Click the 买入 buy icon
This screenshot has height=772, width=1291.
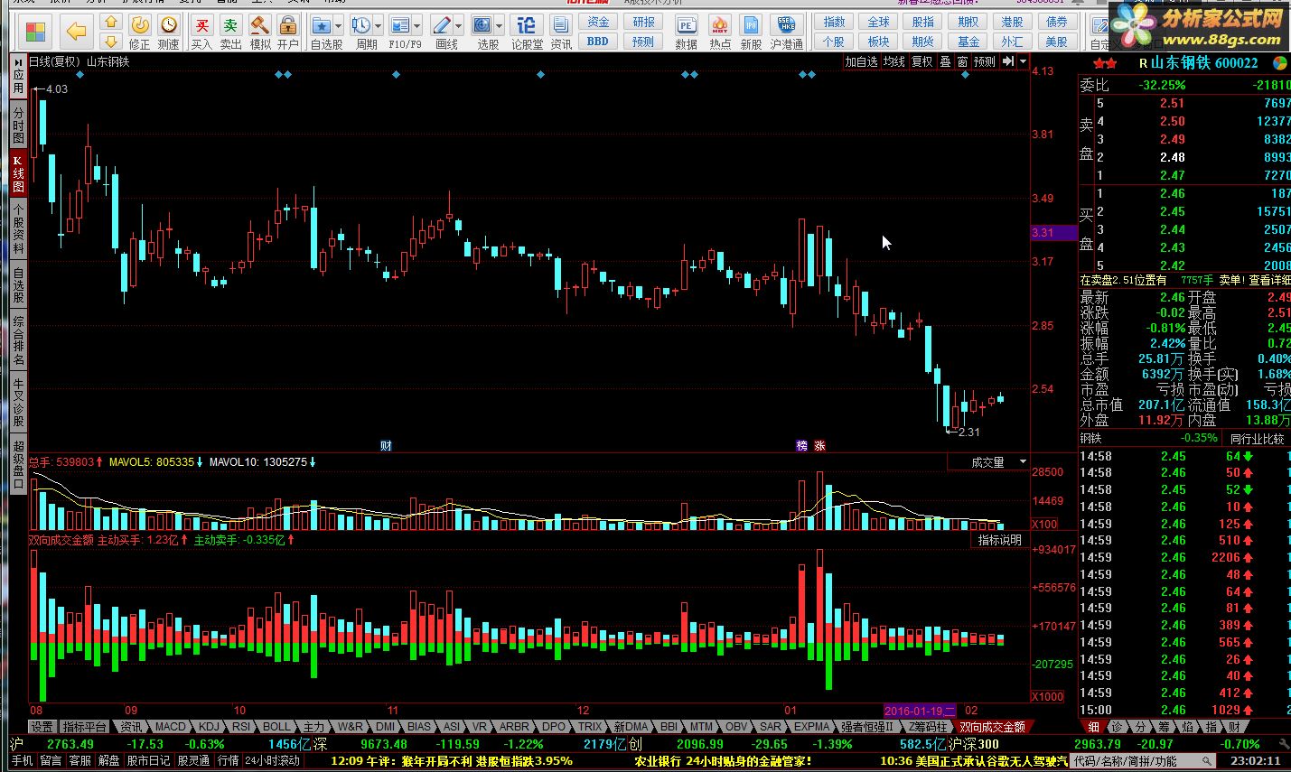click(x=201, y=24)
